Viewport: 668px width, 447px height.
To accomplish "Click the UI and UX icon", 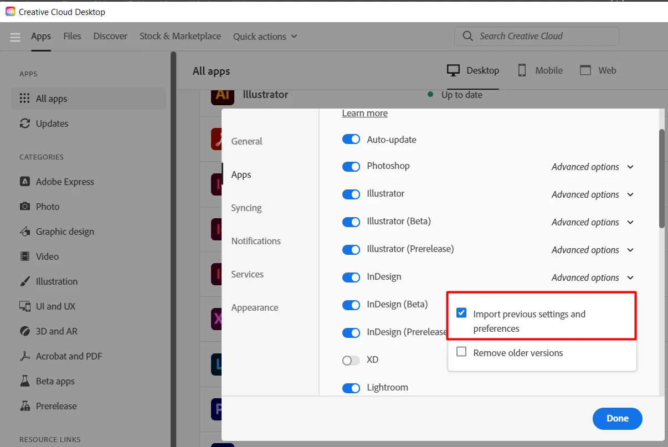I will (24, 306).
